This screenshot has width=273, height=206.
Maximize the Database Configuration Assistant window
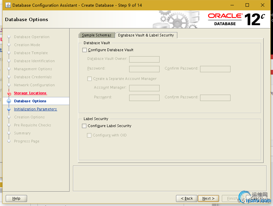tap(247, 5)
